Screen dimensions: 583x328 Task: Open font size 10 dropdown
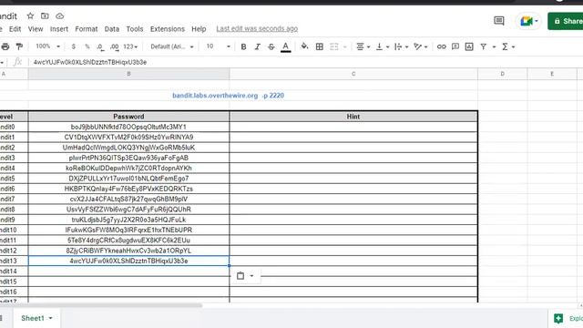pos(219,46)
